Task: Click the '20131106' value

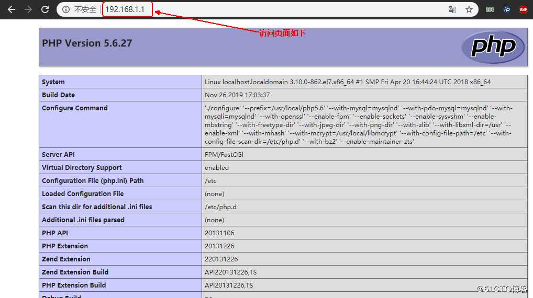Action: (x=219, y=233)
